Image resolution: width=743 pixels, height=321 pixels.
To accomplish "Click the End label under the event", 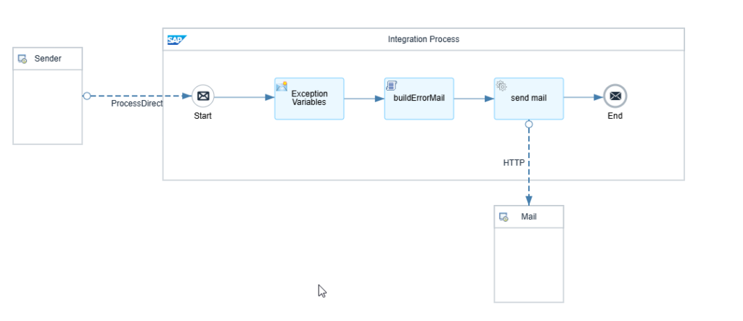I will (615, 115).
